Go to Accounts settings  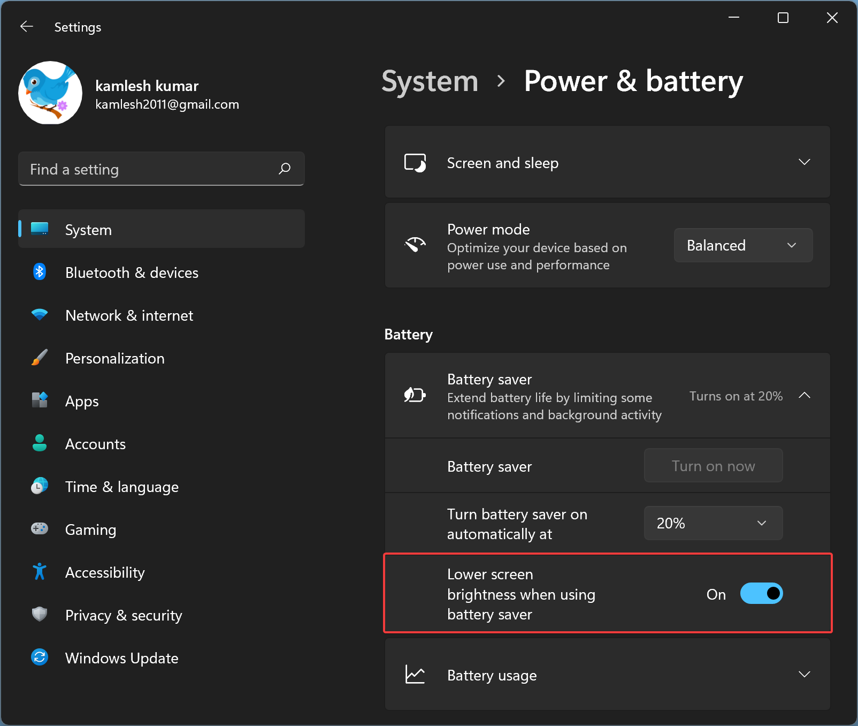click(x=162, y=443)
